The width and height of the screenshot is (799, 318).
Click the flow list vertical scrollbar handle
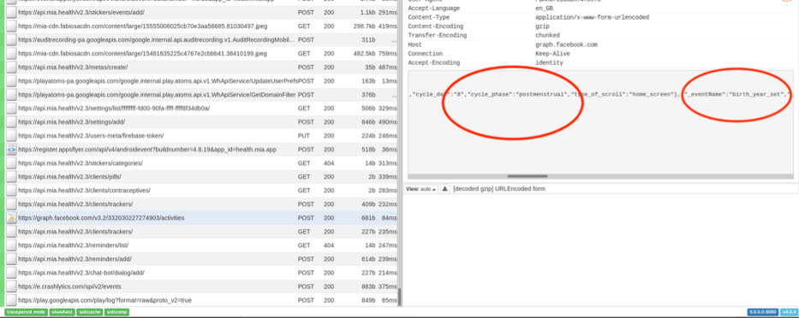[399, 297]
